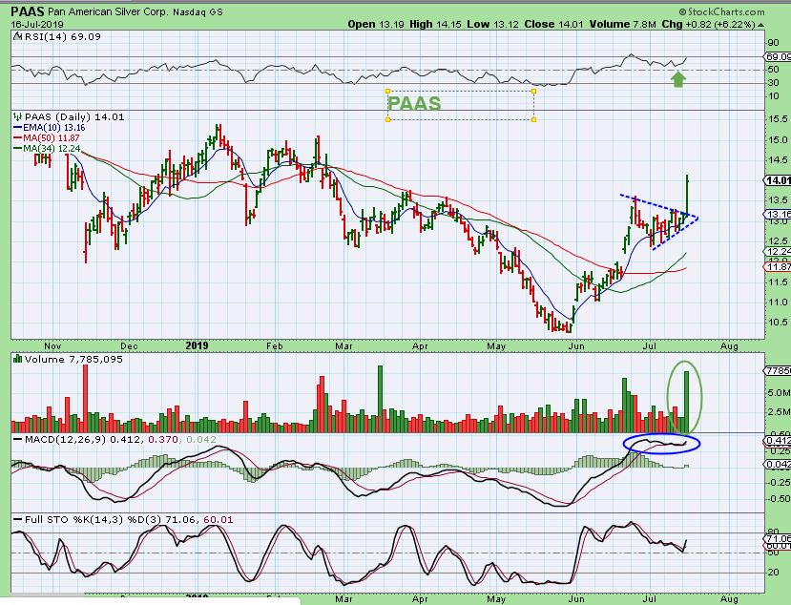
Task: Click the PAAS (Daily) 14.01 price legend
Action: pyautogui.click(x=74, y=116)
